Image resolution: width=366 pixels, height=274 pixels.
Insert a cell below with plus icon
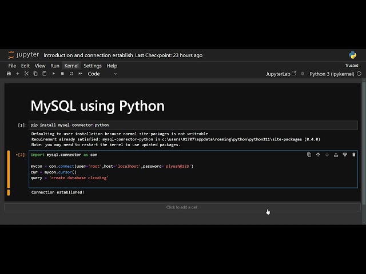(18, 74)
